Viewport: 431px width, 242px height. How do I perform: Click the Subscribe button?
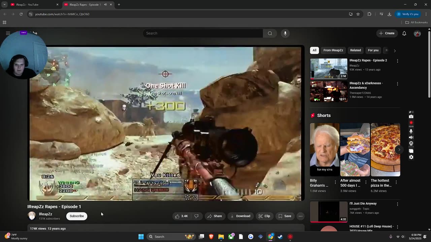pyautogui.click(x=77, y=216)
